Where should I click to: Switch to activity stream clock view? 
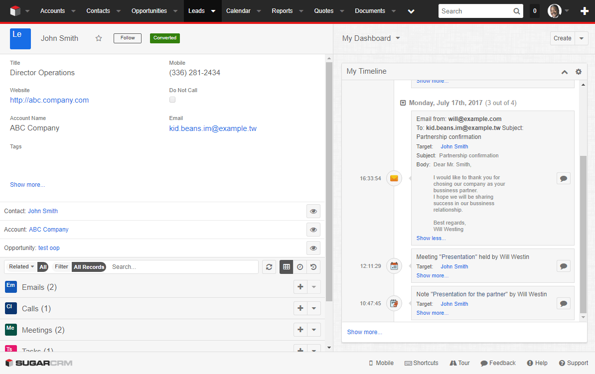pyautogui.click(x=300, y=267)
